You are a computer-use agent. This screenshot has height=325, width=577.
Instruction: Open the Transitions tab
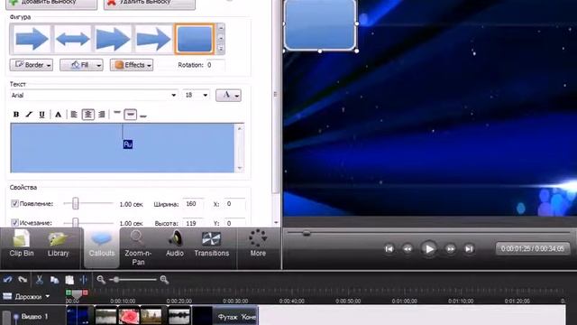pos(212,244)
